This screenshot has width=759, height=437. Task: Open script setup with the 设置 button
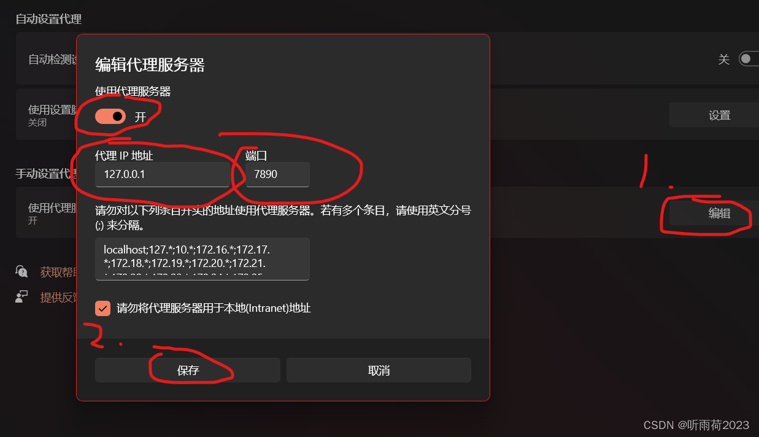(714, 115)
